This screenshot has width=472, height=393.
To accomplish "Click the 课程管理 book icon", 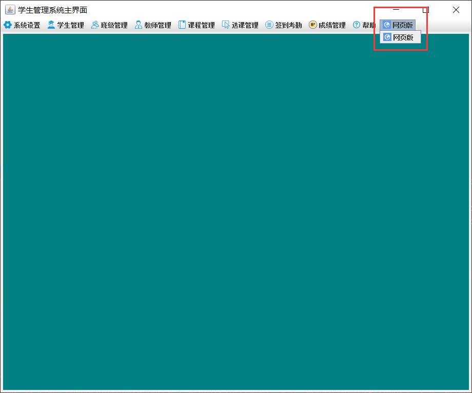I will coord(182,24).
